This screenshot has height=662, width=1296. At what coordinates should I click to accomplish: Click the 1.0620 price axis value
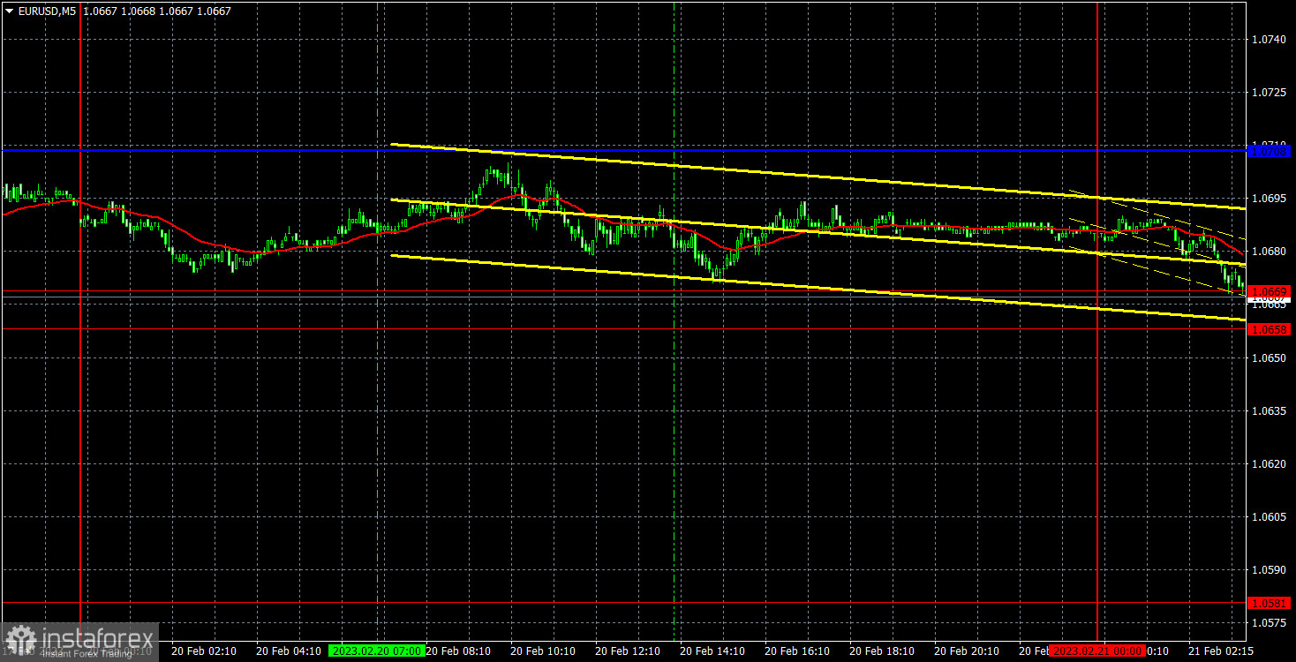point(1270,463)
